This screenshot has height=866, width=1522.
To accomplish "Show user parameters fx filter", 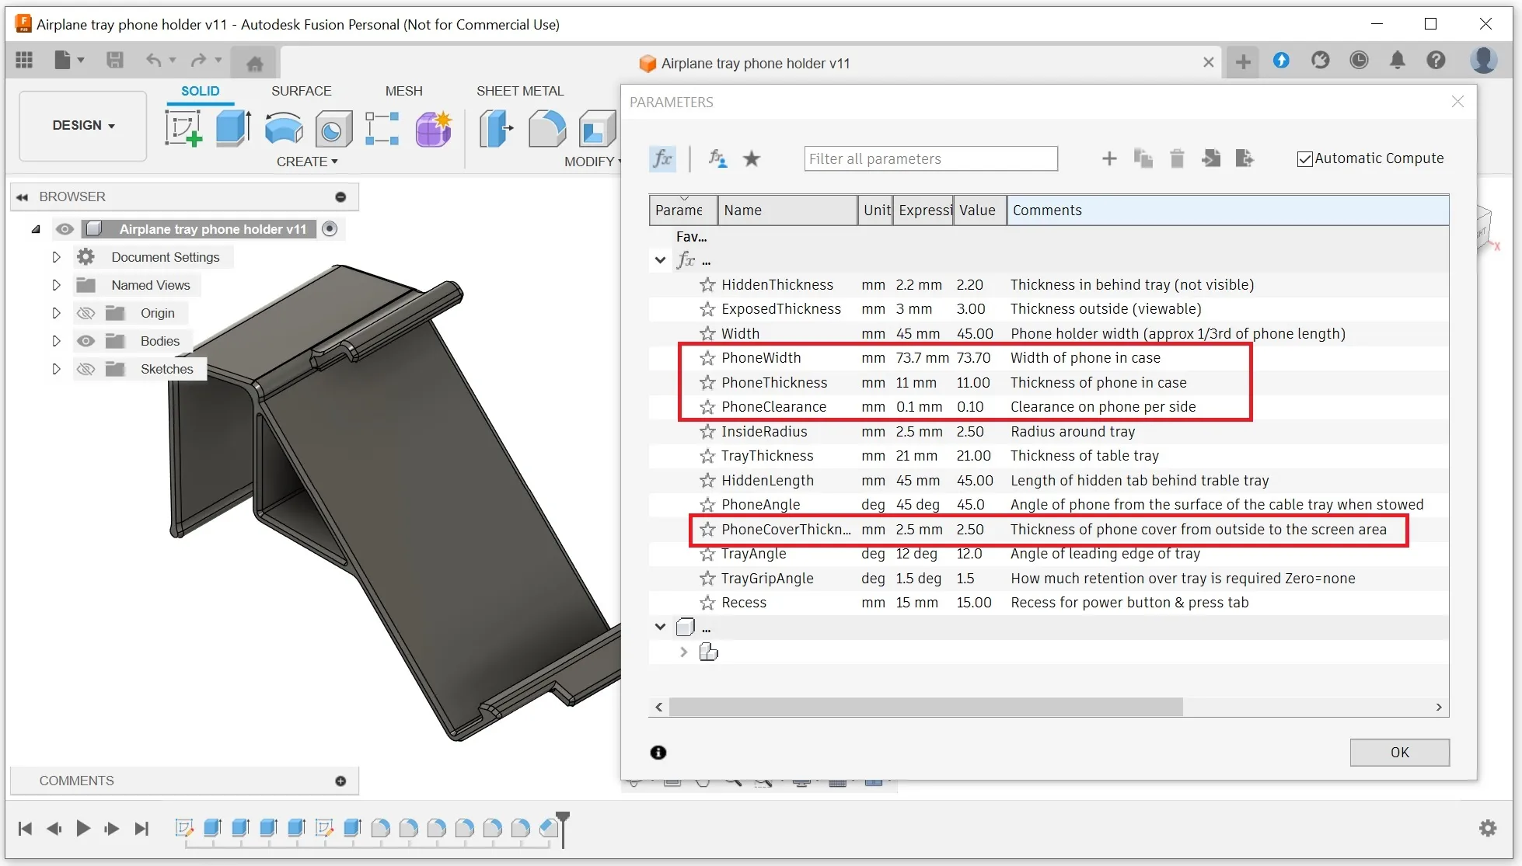I will [x=662, y=158].
